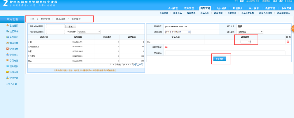294x118 pixels.
Task: Select the 牙刷 product row
Action: tap(86, 42)
